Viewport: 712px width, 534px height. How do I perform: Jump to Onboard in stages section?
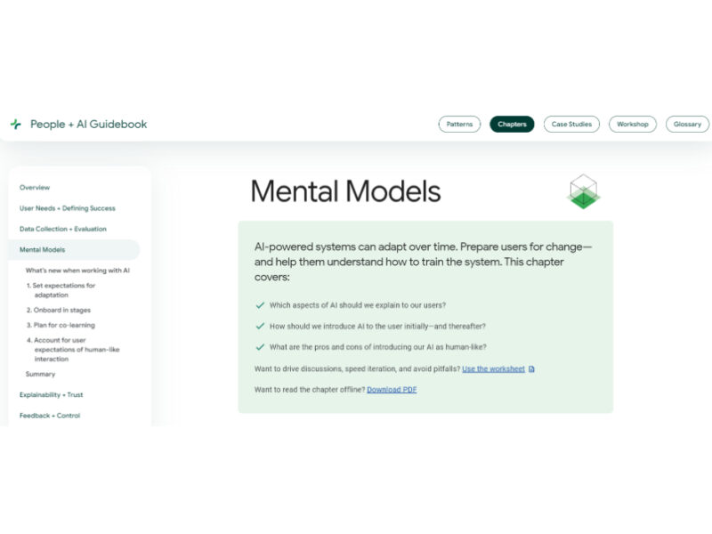click(x=62, y=310)
